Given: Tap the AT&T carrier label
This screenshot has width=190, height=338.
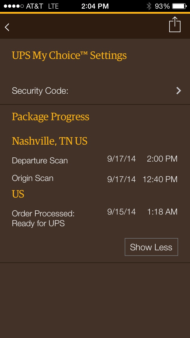Looking at the screenshot, I should [35, 6].
